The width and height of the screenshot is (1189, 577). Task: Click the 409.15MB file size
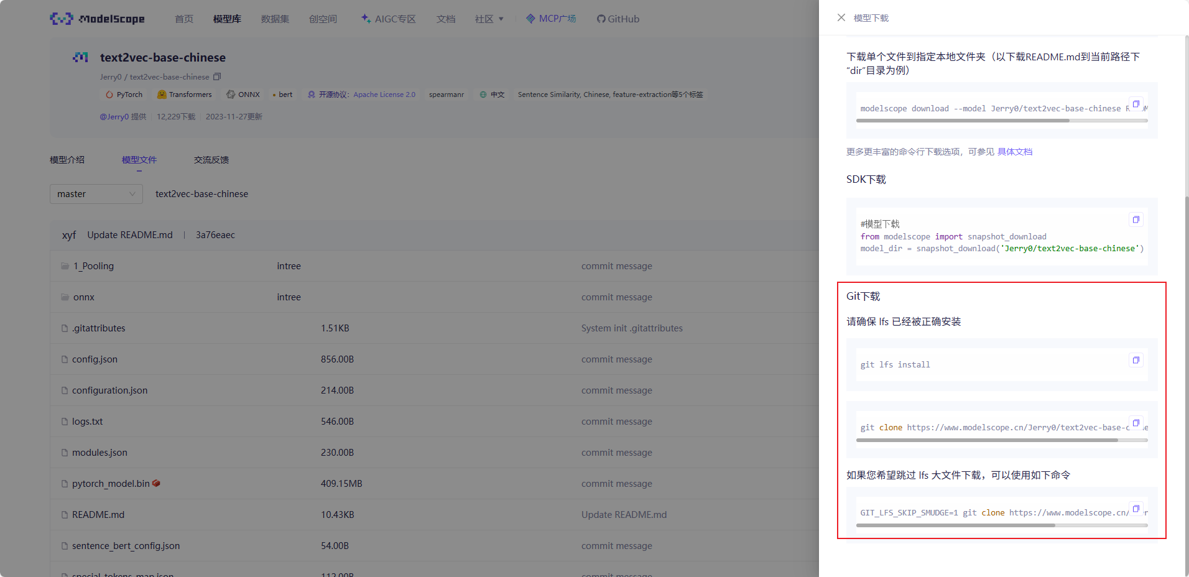341,484
